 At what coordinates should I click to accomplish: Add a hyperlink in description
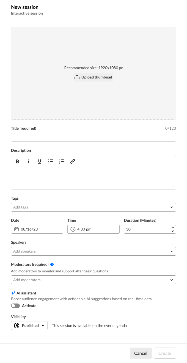73,162
